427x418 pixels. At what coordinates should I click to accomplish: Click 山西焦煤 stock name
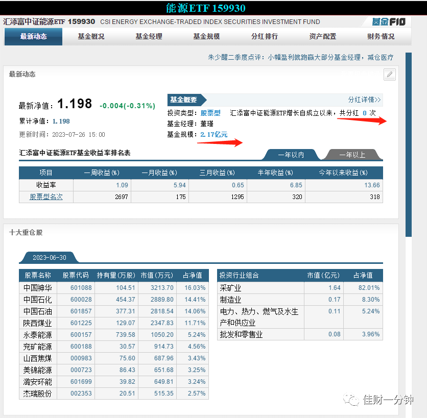pos(38,358)
